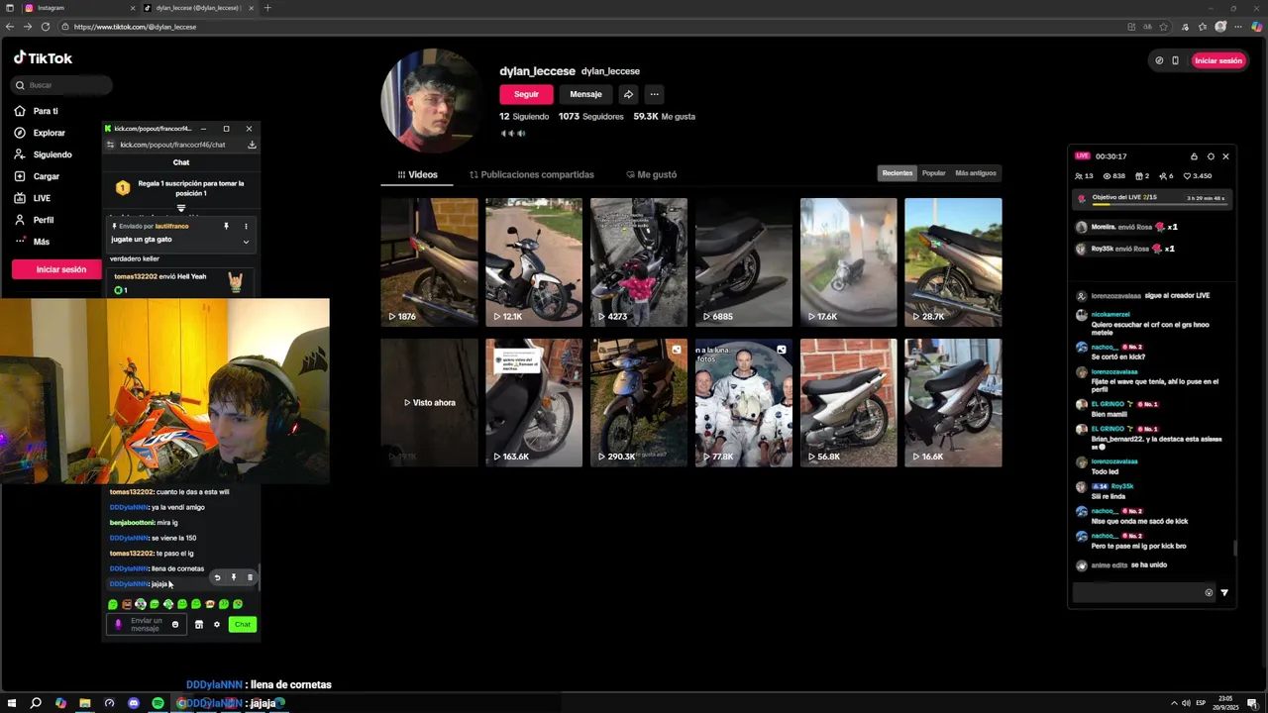Open the video with 12.1K views
1268x713 pixels.
534,262
